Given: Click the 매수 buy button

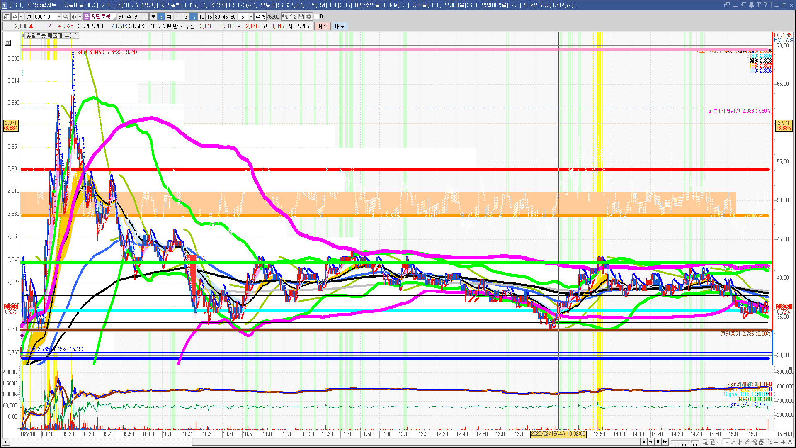Looking at the screenshot, I should click(323, 26).
